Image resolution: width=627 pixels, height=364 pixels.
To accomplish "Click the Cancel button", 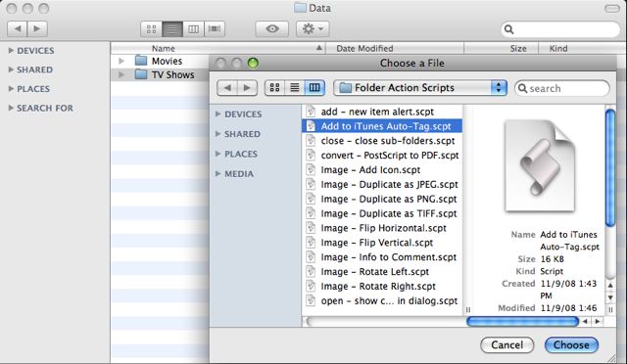I will tap(507, 345).
